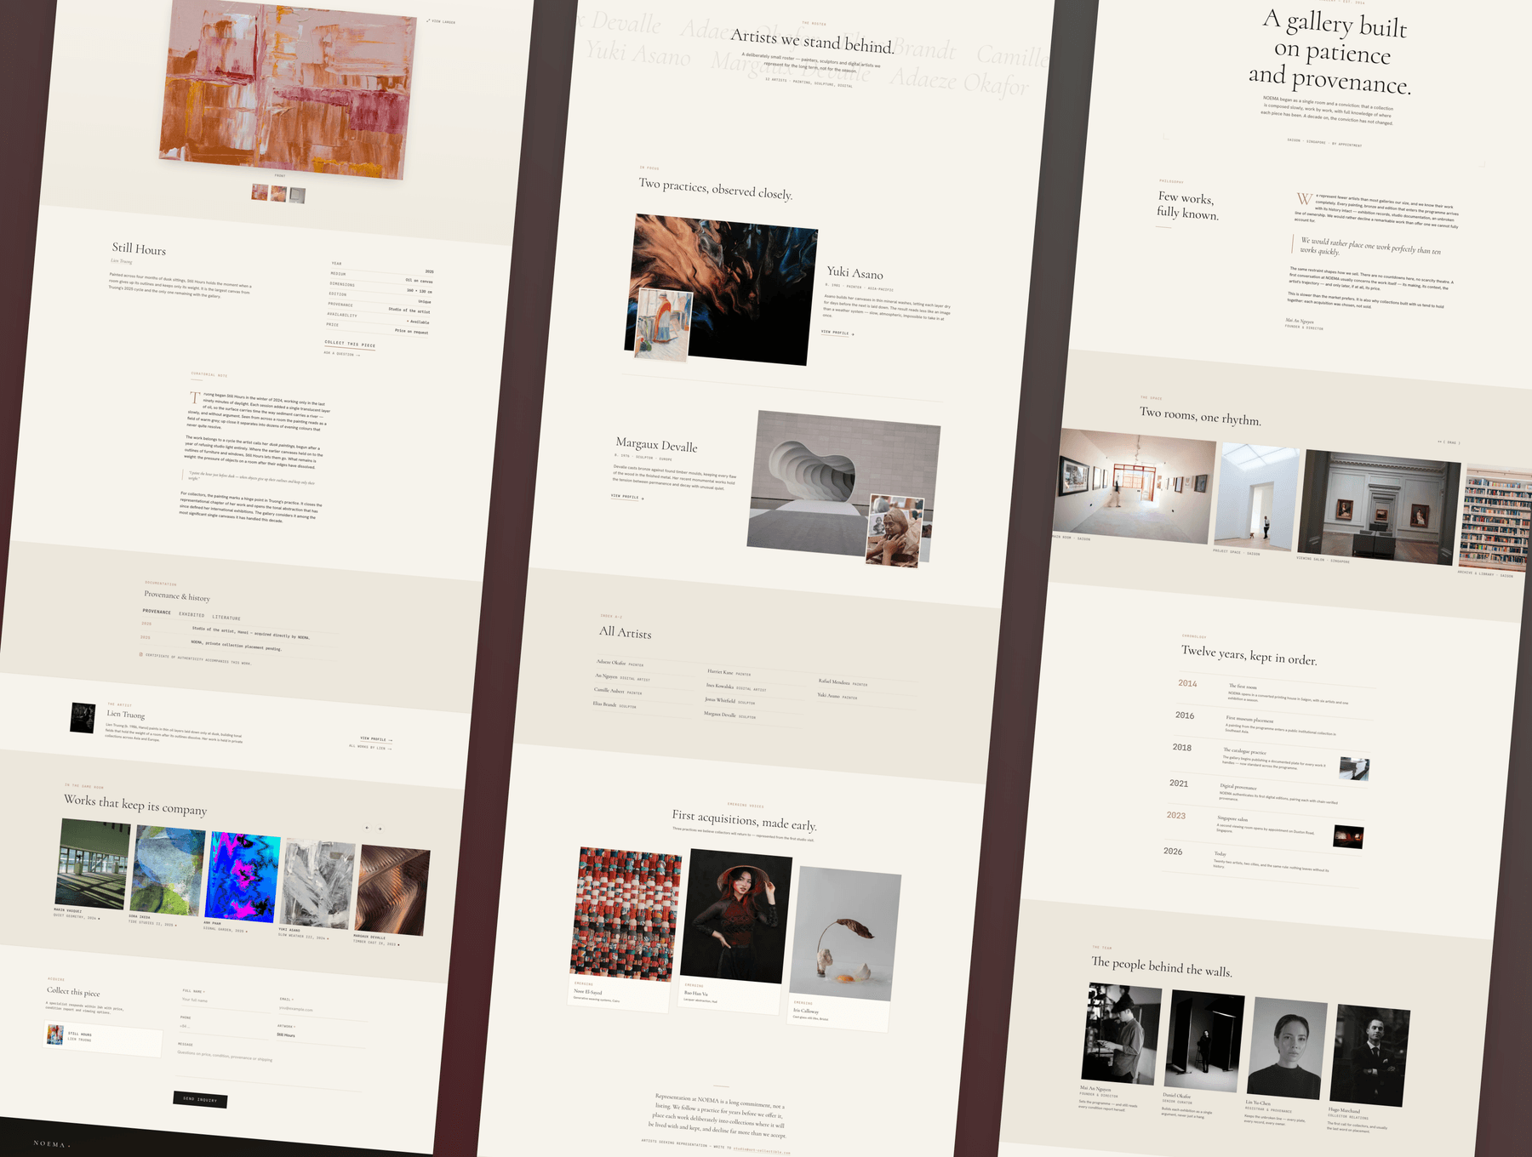Click the Main Room Saigon gallery photo

(x=1135, y=486)
